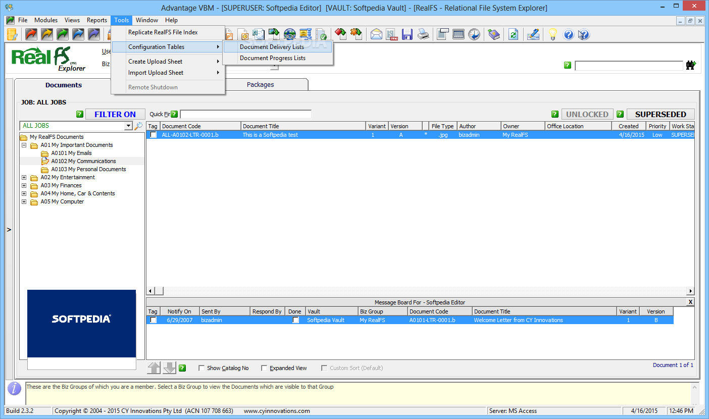Enable Expanded View checkbox
The height and width of the screenshot is (419, 709).
pos(264,368)
